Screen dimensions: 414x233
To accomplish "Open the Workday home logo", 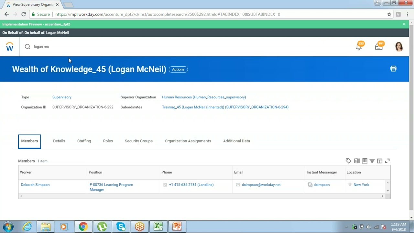I will [x=10, y=47].
